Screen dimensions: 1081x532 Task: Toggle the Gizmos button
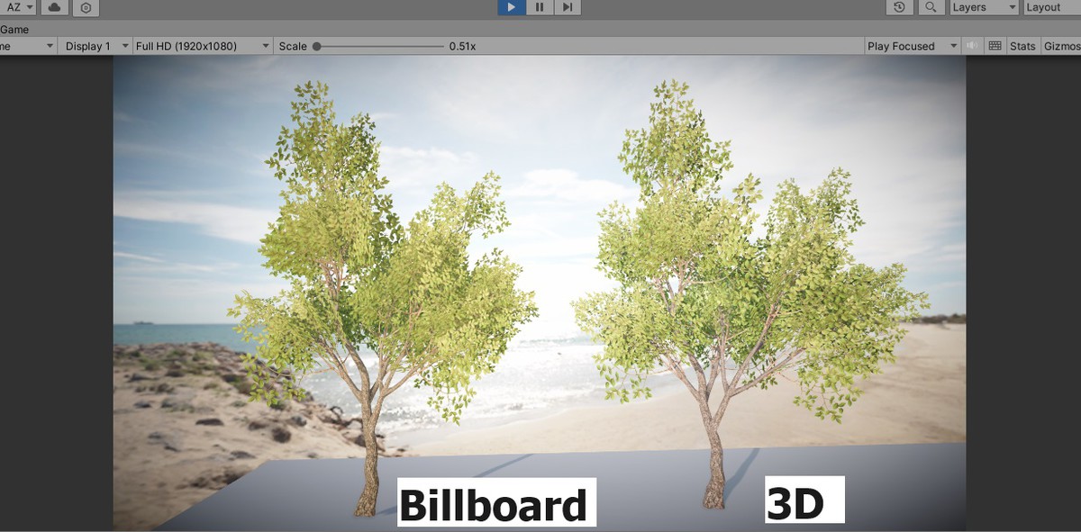pyautogui.click(x=1061, y=46)
